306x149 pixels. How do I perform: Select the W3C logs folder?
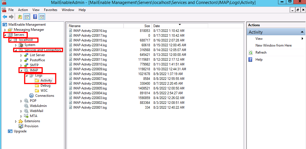tap(44, 91)
